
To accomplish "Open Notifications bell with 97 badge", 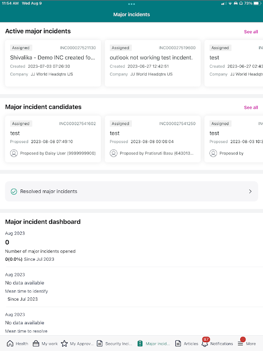I will pos(205,343).
